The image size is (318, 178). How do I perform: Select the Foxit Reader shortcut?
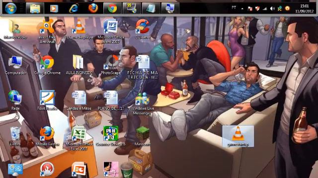47,100
